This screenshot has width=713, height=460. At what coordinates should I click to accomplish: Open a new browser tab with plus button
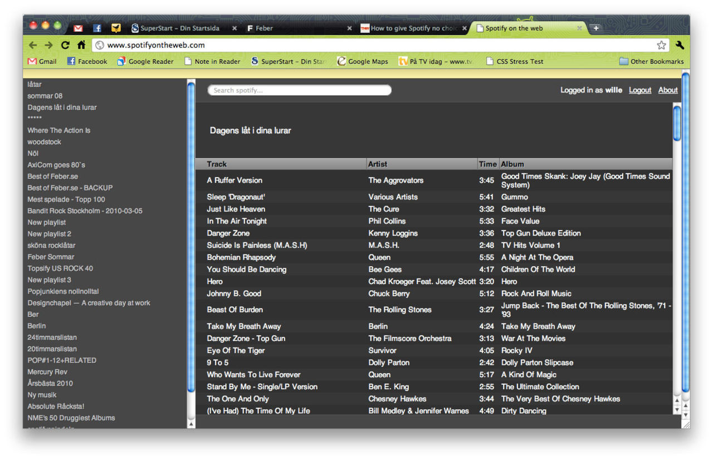tap(597, 27)
